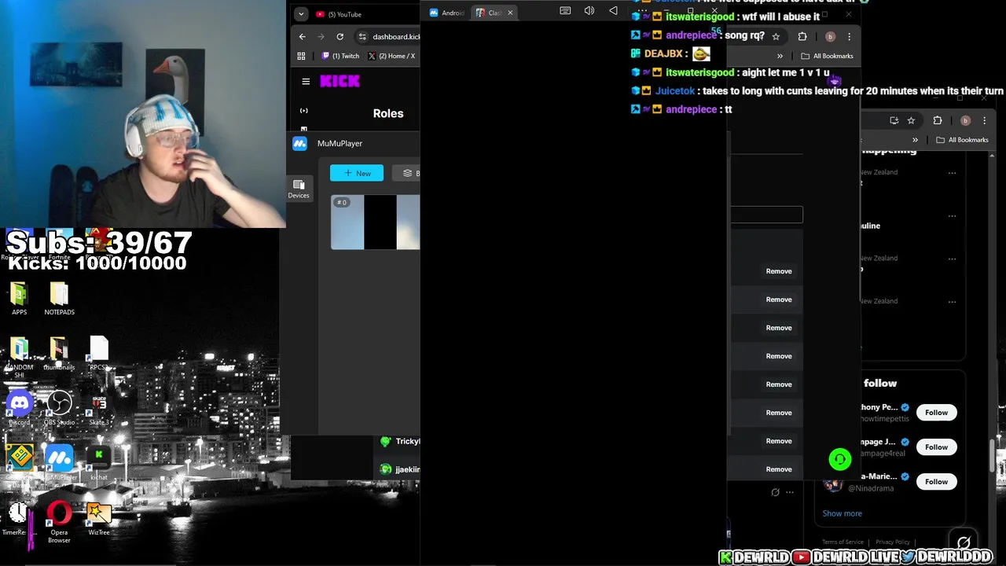Open Privacy Policy link on X

click(x=892, y=542)
